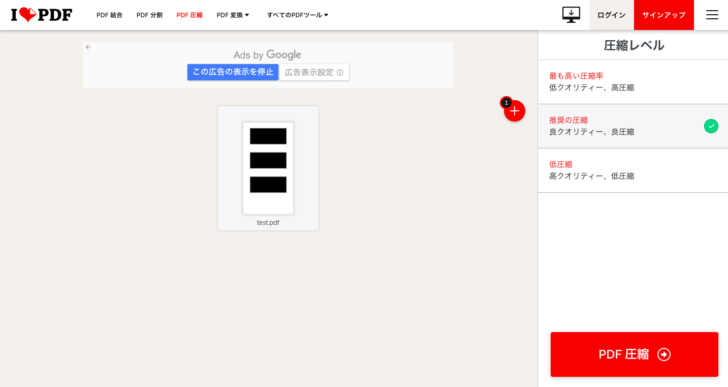Click the 圧縮レベル heading

[x=634, y=45]
